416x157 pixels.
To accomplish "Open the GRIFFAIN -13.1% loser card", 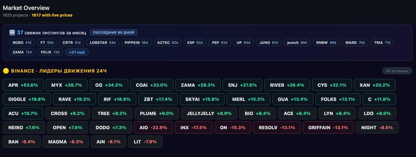I will (x=328, y=128).
